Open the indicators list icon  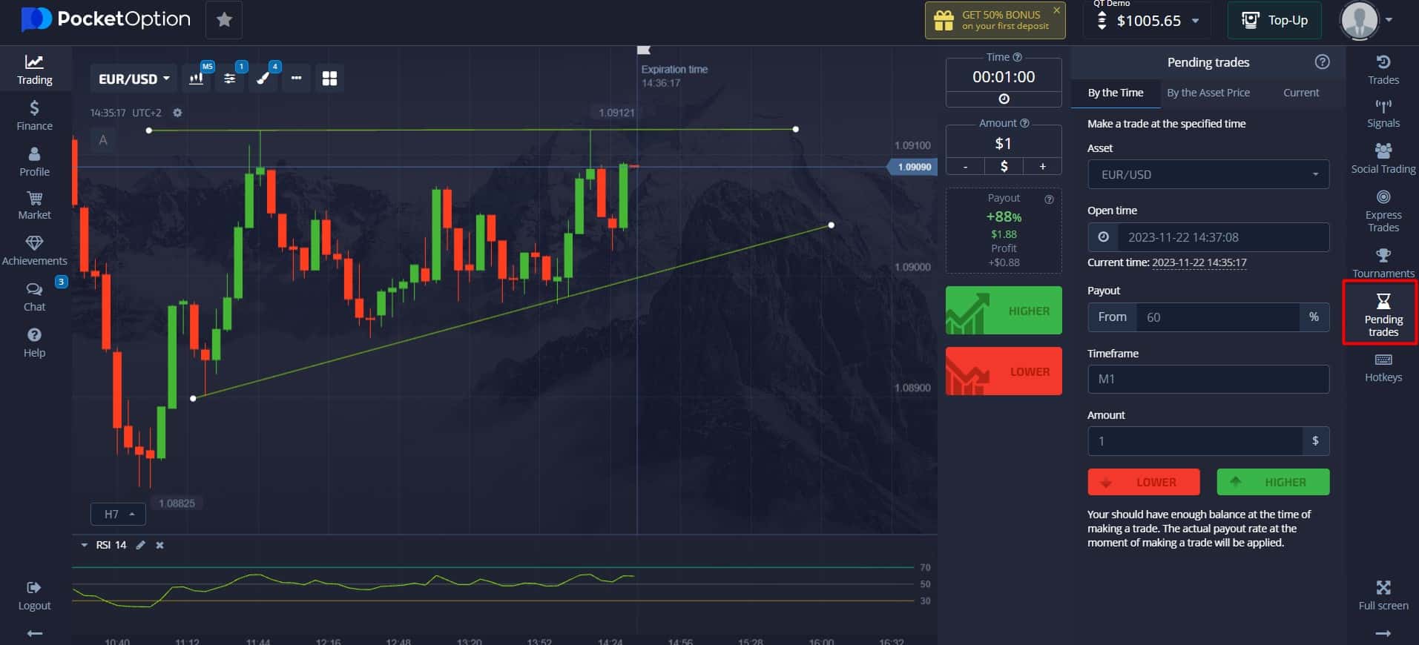point(230,79)
